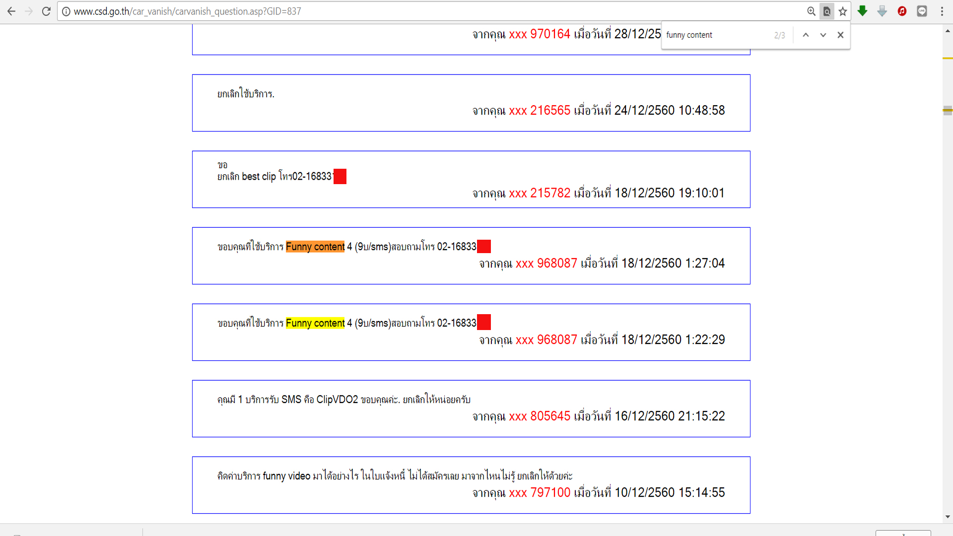Open the LINE extension icon
The image size is (953, 536).
point(922,11)
